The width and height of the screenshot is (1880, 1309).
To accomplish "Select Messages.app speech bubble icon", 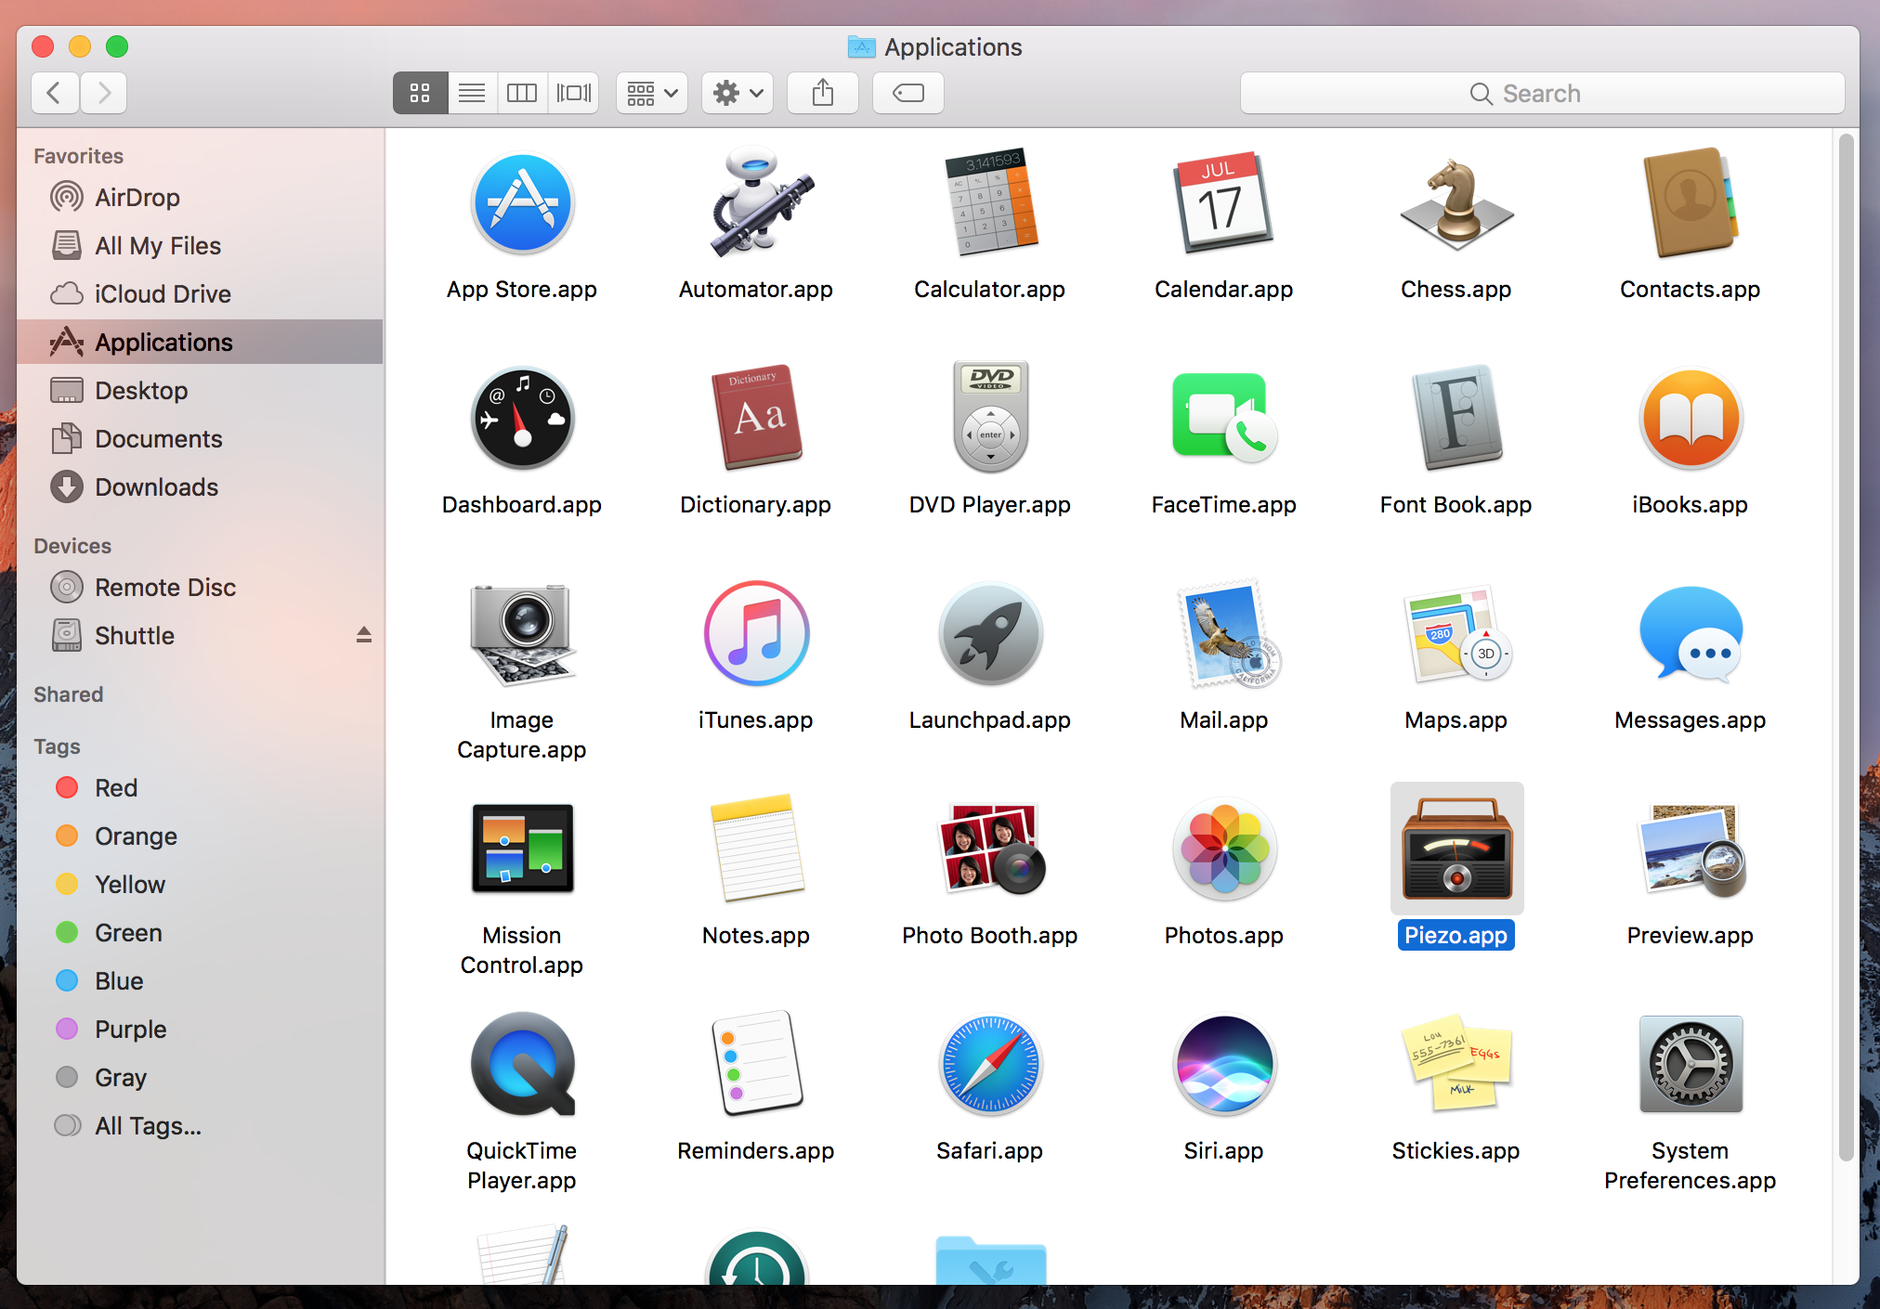I will [x=1690, y=633].
